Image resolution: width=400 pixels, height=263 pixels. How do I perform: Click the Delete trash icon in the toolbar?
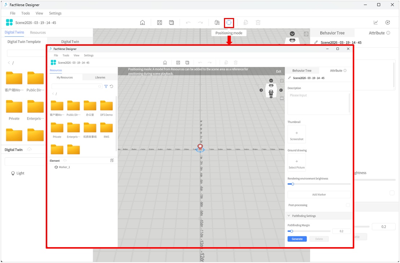tap(258, 22)
